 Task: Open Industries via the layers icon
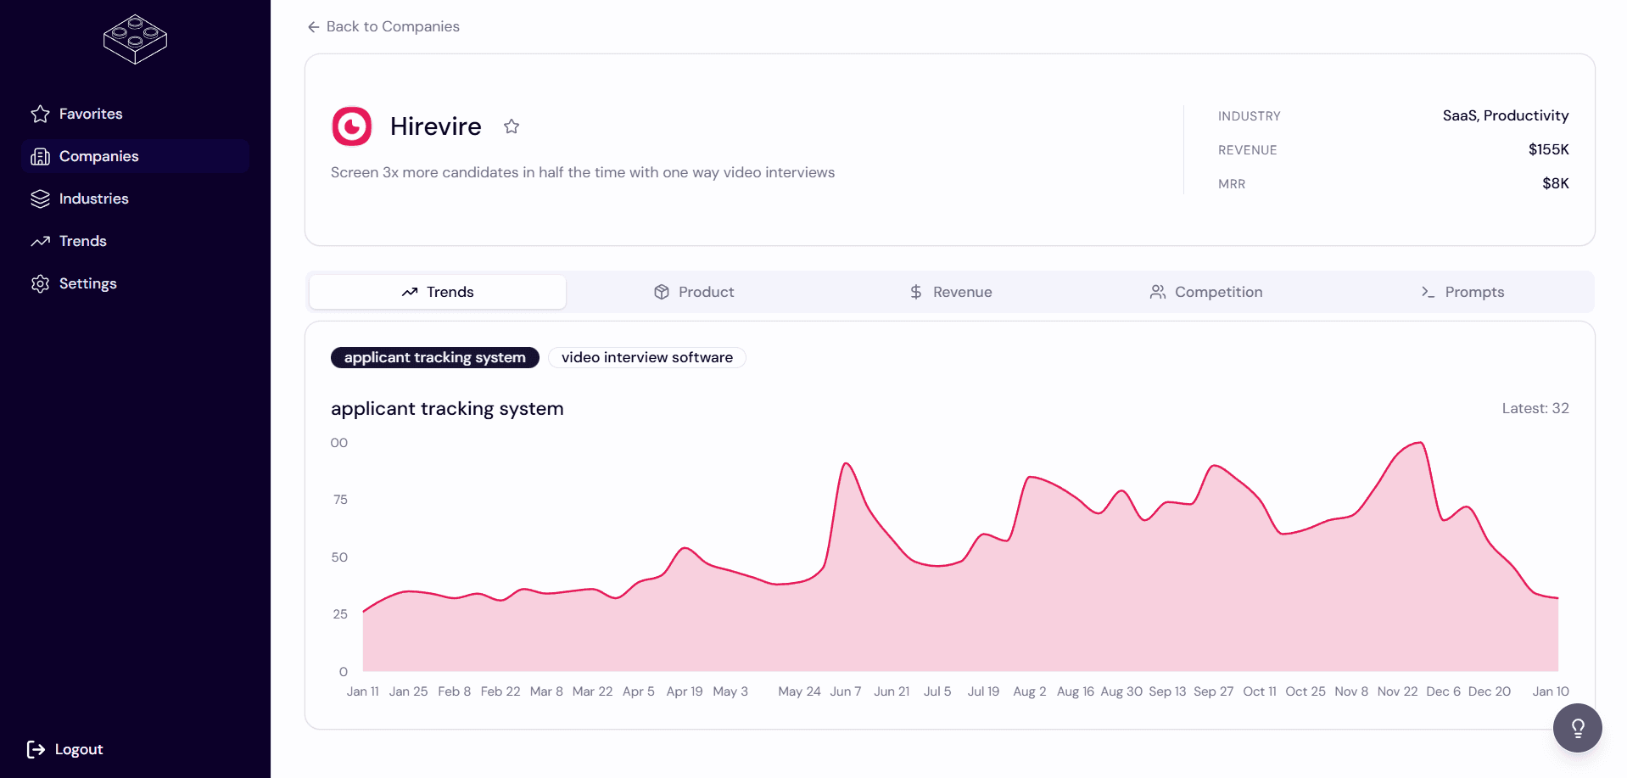coord(40,199)
